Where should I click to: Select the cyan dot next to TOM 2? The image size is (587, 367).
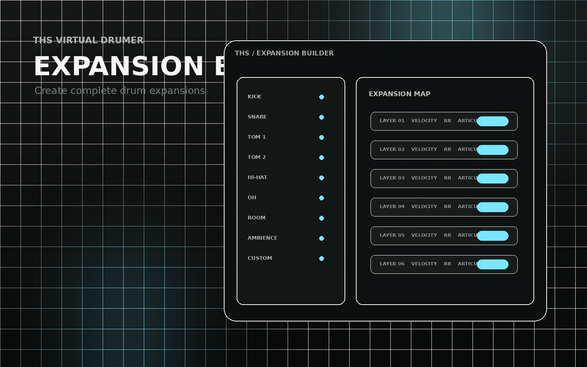click(321, 158)
